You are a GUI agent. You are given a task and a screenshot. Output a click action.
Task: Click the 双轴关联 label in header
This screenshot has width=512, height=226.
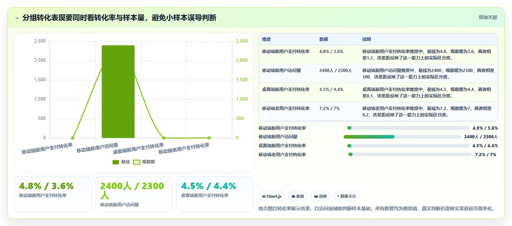pos(488,17)
